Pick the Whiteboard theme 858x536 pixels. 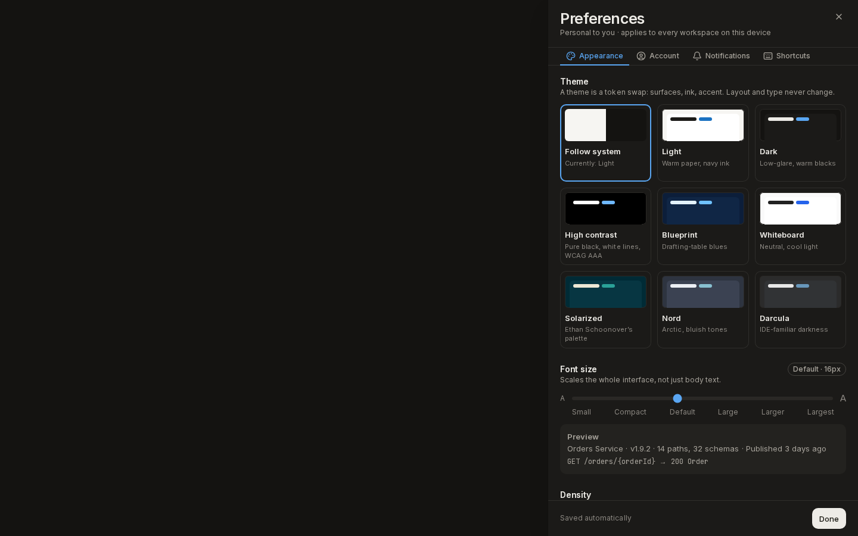(x=800, y=226)
